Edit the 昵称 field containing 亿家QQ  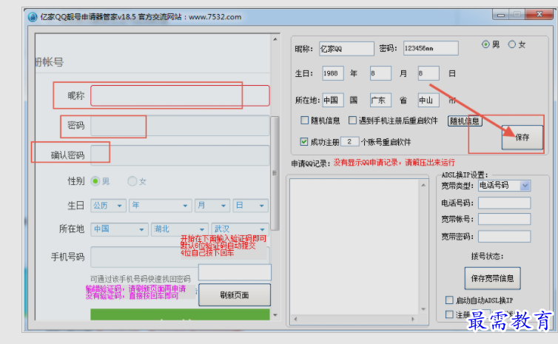pos(346,48)
